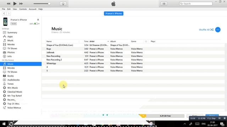Open the Controls menu

click(x=23, y=9)
